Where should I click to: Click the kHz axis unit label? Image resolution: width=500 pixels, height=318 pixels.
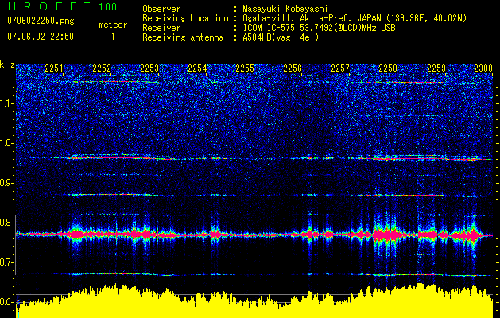tap(7, 64)
